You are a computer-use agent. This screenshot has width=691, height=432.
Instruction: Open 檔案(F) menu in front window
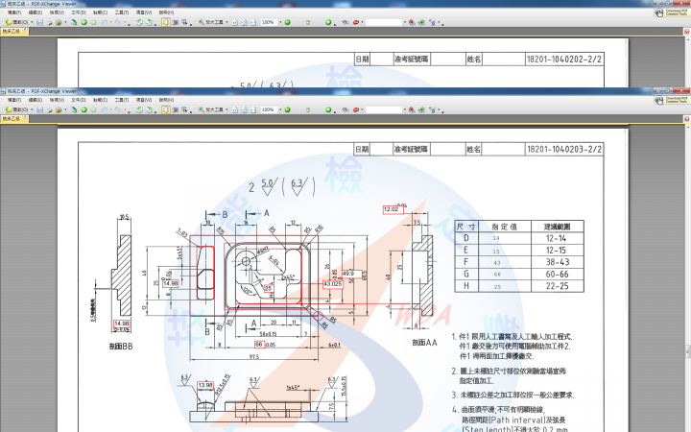click(x=14, y=100)
